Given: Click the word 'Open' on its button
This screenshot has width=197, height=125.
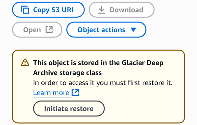Looking at the screenshot, I should coord(32,30).
